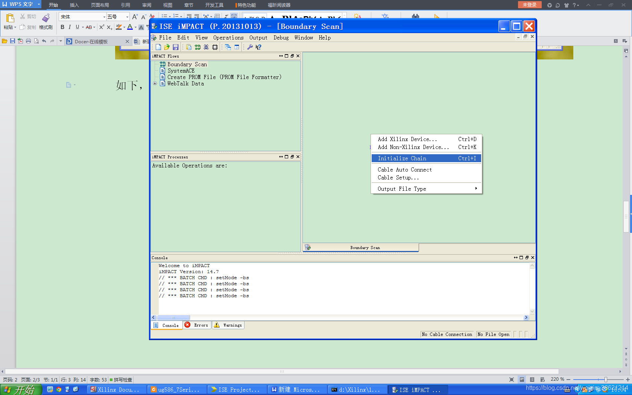632x395 pixels.
Task: Close the iMPACT Flows panel
Action: 298,56
